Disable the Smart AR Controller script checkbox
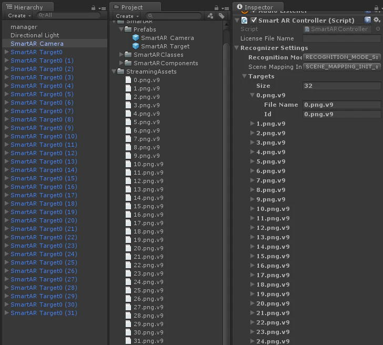 pos(254,20)
